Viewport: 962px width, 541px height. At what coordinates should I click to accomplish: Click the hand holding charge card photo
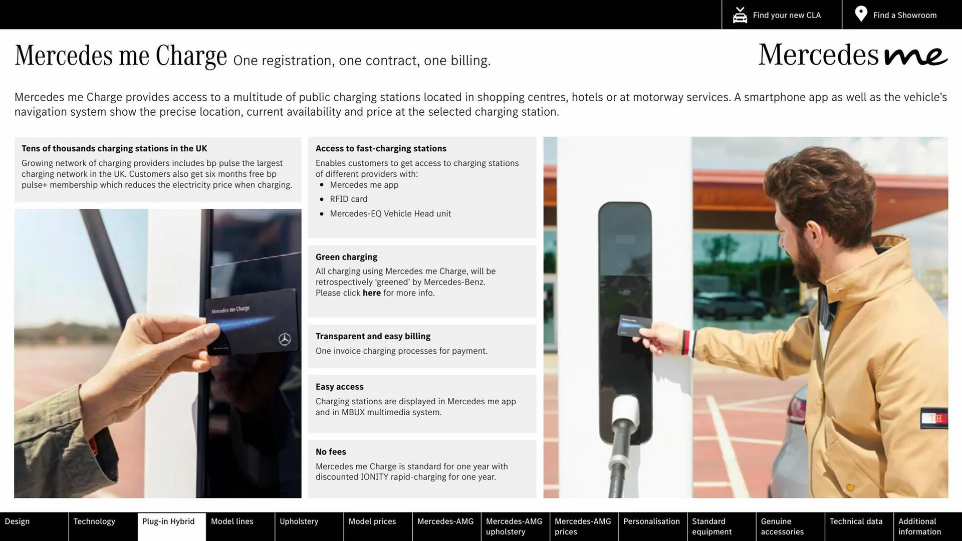pyautogui.click(x=158, y=353)
